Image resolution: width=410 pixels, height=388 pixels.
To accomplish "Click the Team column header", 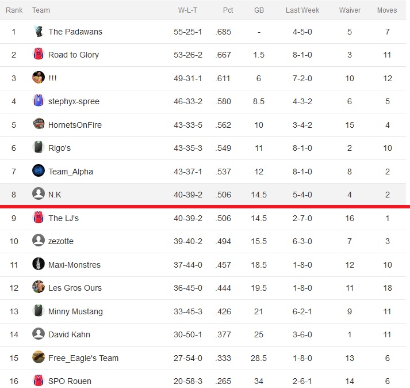I will point(41,10).
